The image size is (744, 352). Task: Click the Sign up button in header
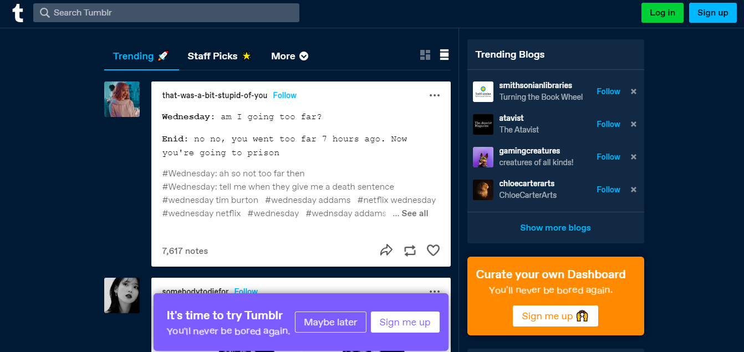click(713, 13)
